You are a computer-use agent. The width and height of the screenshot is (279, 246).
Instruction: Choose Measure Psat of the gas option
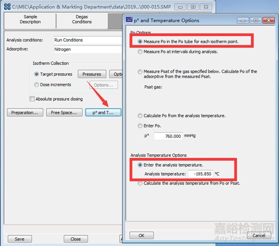pos(140,72)
